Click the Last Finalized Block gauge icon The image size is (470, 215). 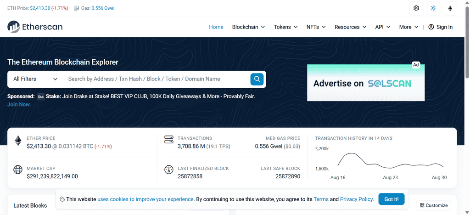(x=169, y=170)
